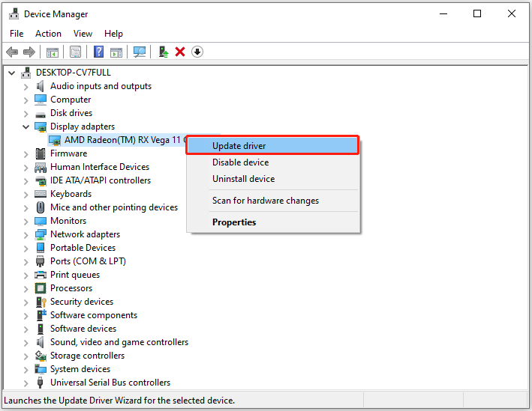Select the Network adapters label
Screen dimensions: 532x411
[x=85, y=234]
